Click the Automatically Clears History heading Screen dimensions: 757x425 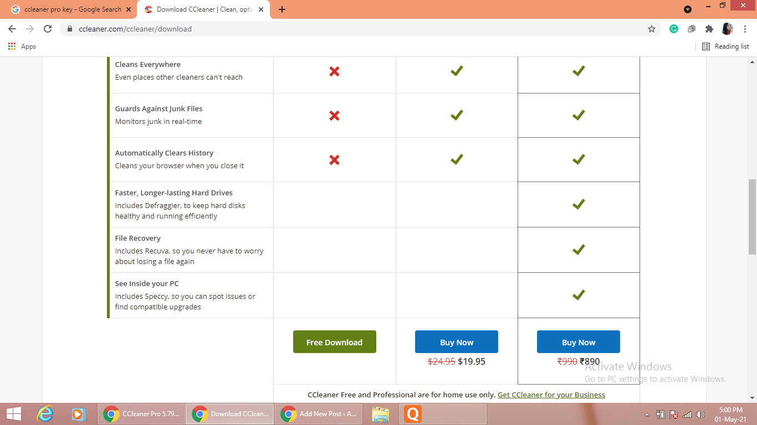pos(164,153)
